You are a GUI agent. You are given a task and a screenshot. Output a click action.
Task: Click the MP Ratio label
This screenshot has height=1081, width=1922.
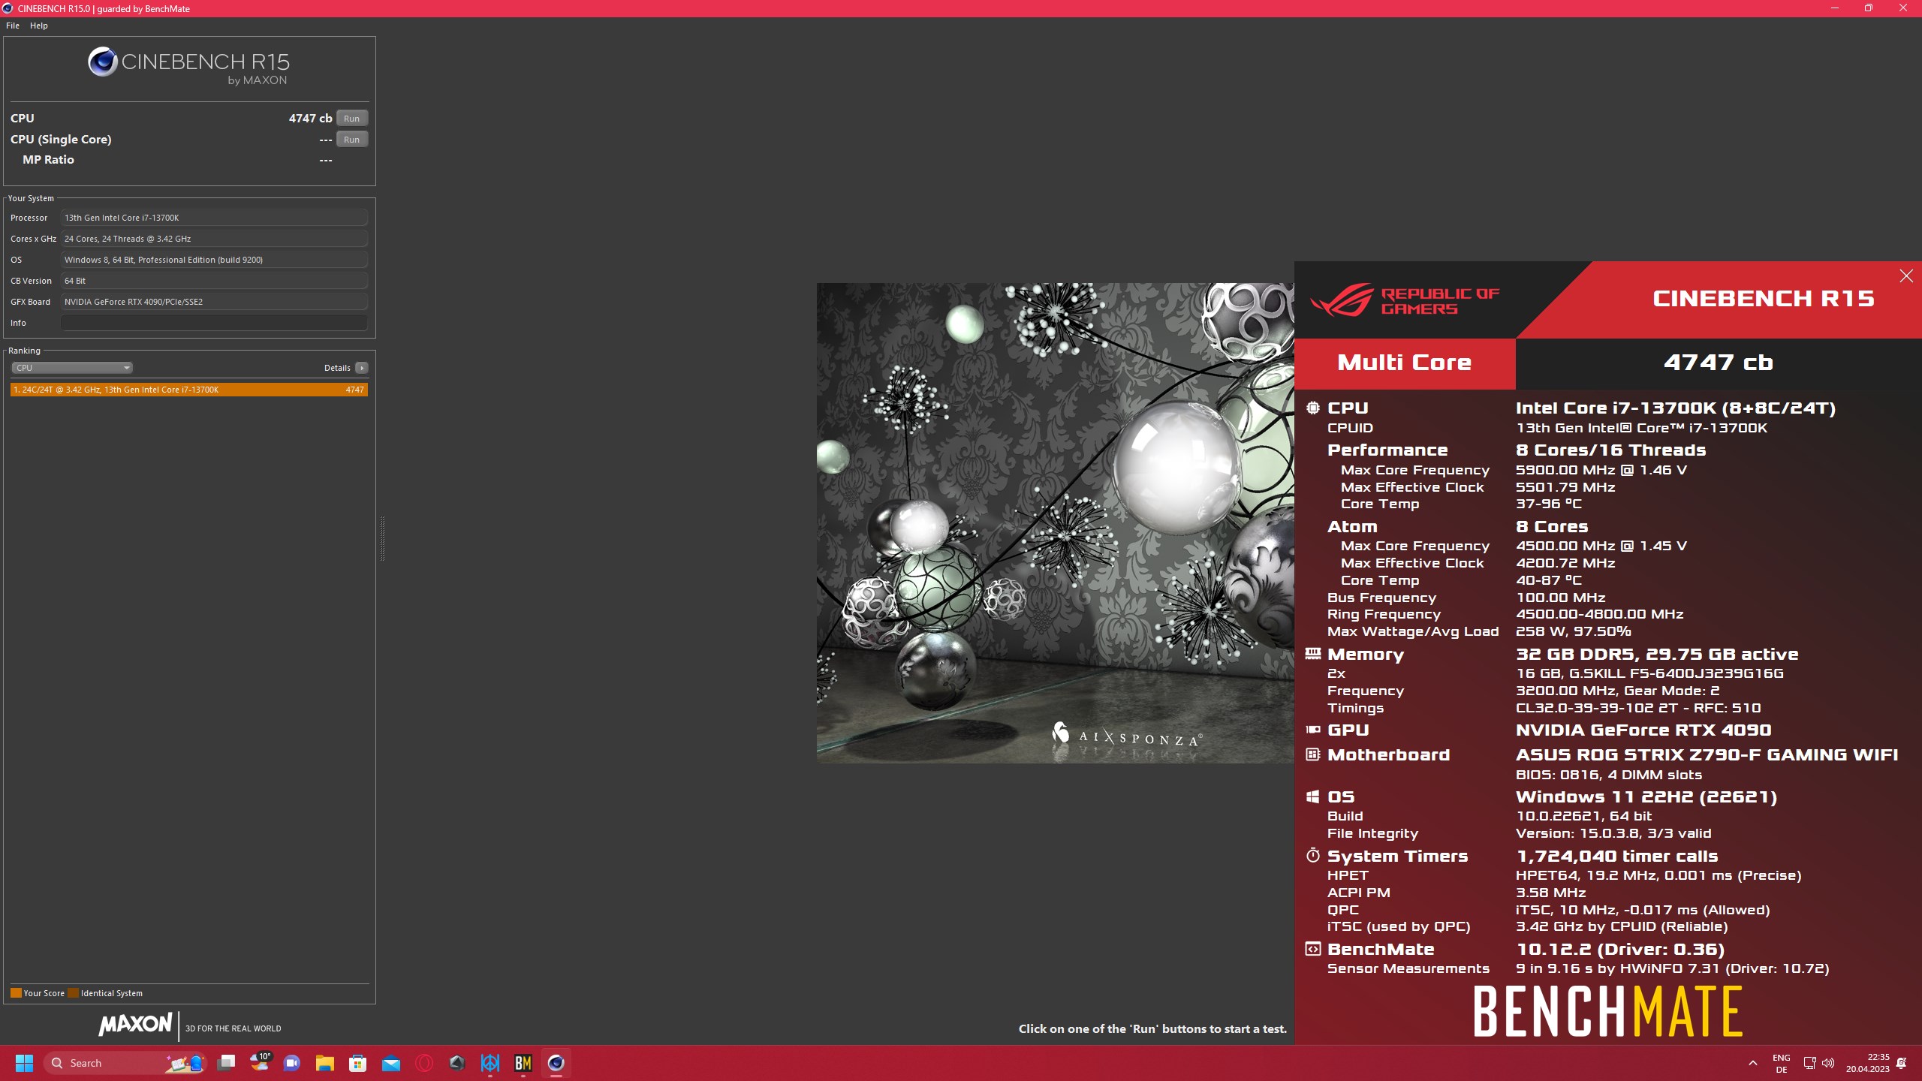(x=48, y=160)
